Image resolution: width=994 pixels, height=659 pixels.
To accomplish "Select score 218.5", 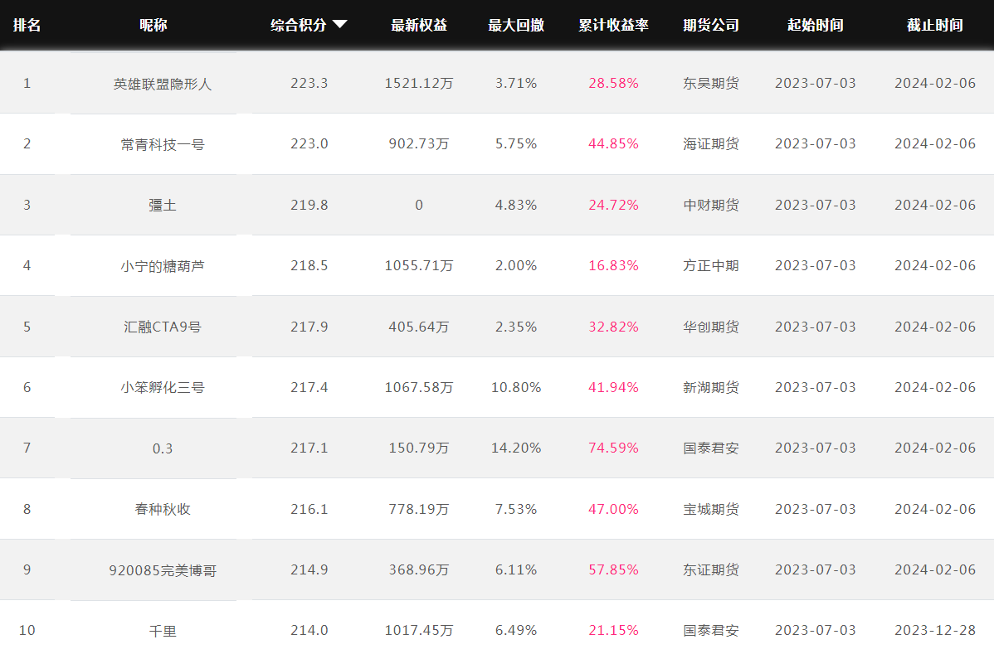I will (309, 265).
